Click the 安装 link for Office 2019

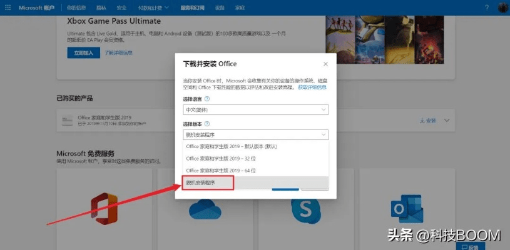coord(427,121)
